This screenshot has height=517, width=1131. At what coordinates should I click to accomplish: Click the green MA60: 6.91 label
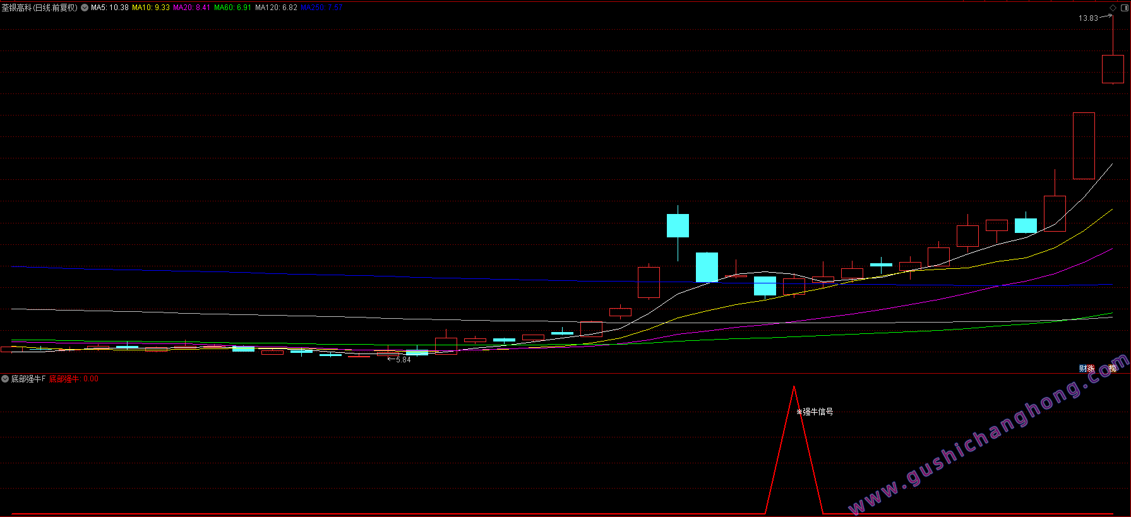[232, 8]
